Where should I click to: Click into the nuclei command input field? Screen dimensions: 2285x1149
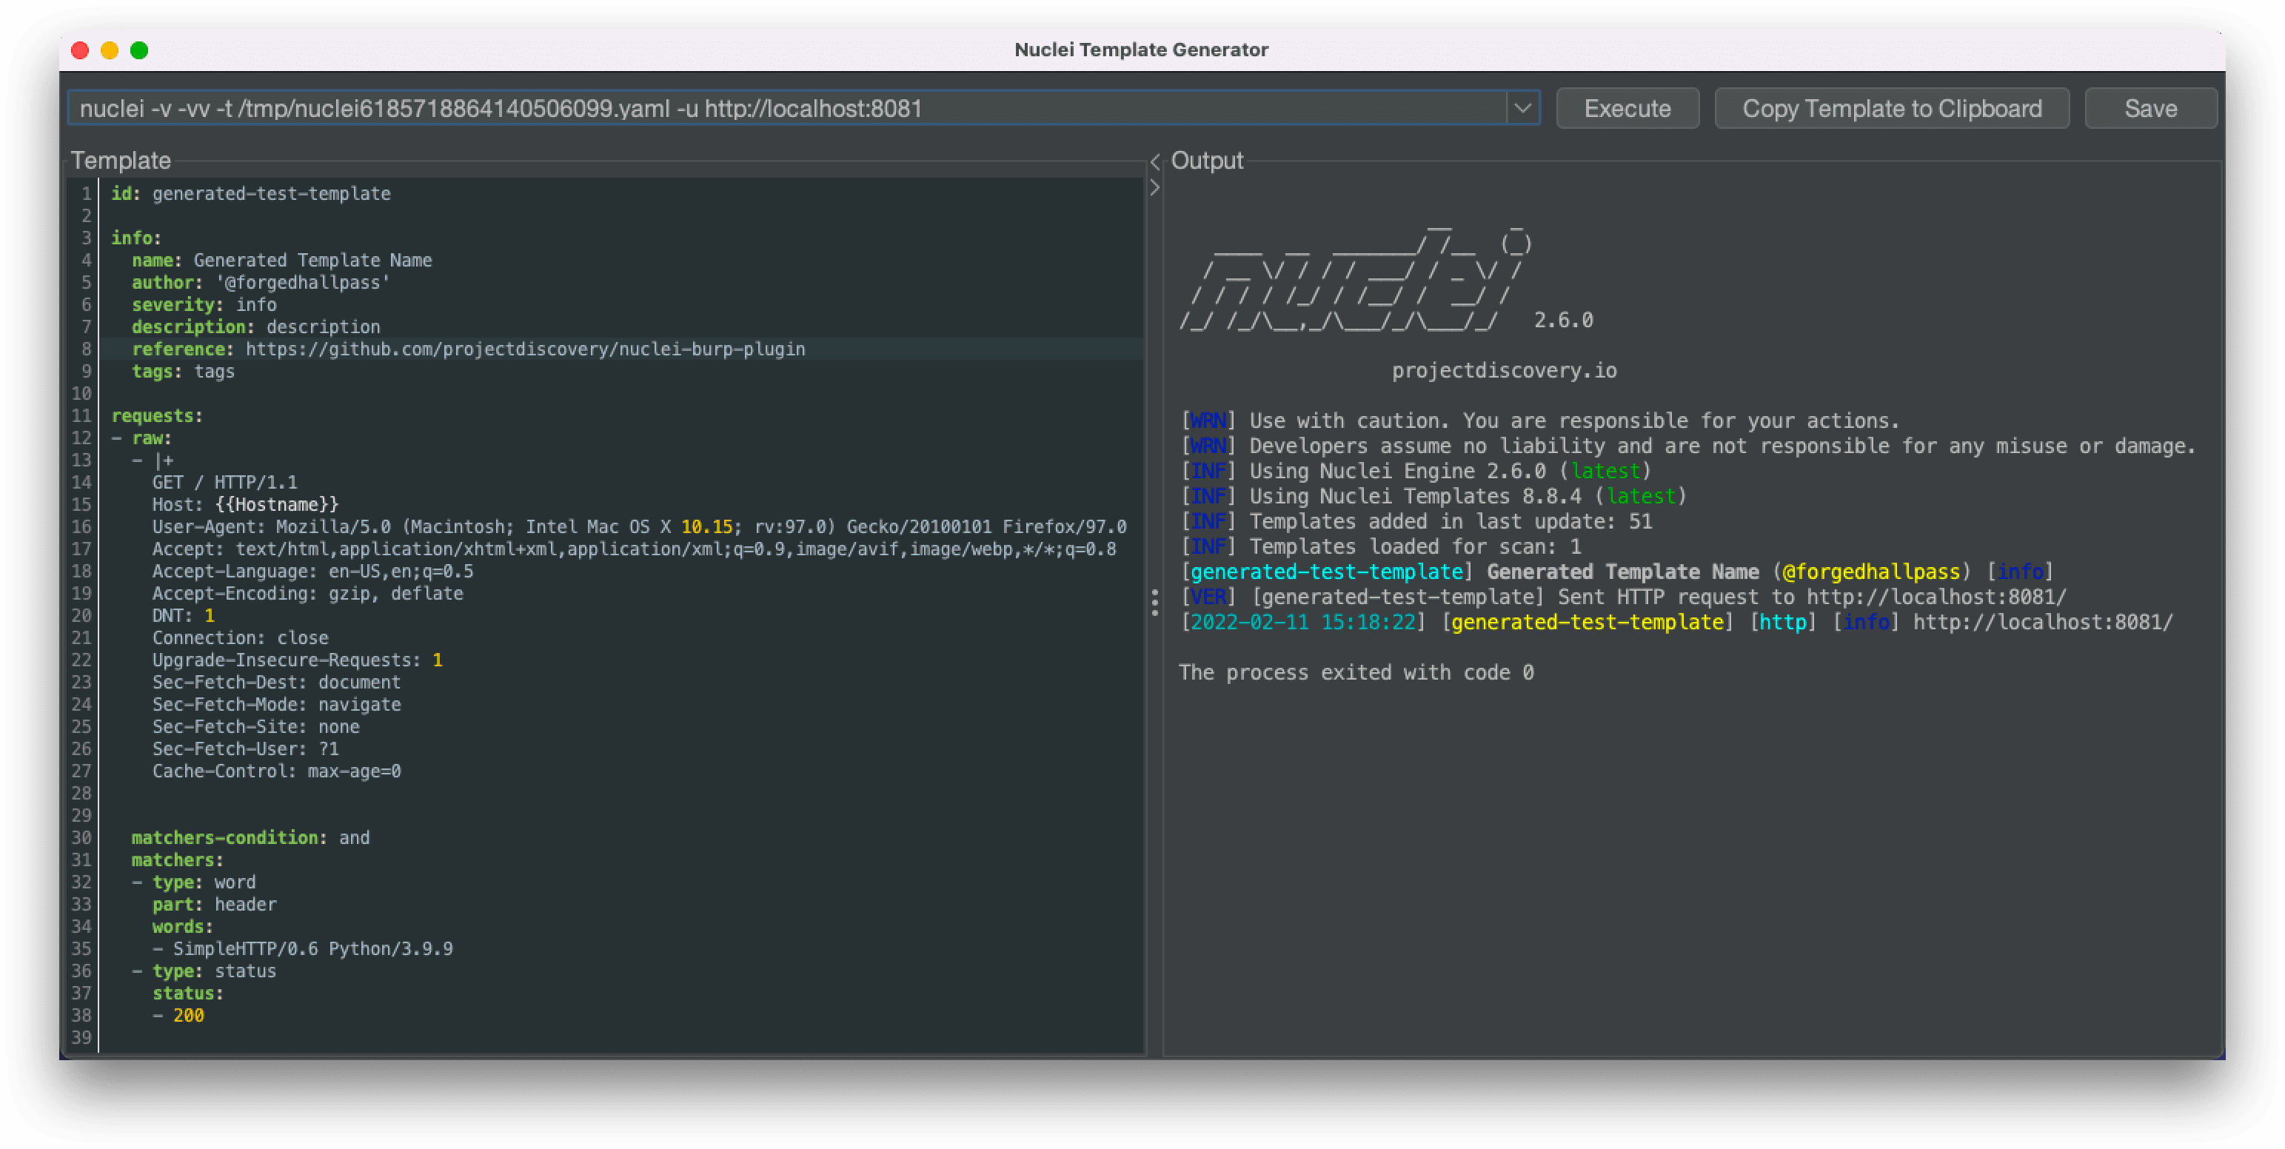click(788, 108)
